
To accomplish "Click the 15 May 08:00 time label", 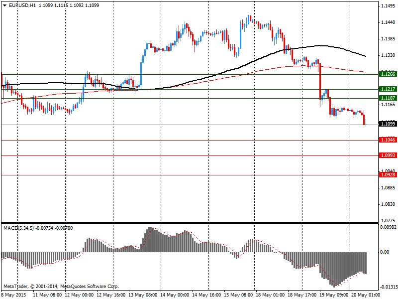I will tap(238, 295).
